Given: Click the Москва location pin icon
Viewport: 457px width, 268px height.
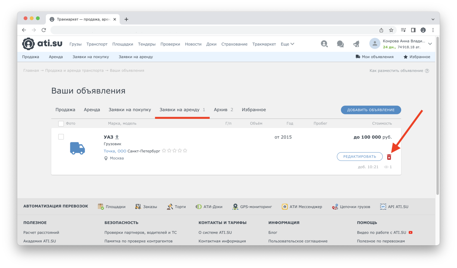Looking at the screenshot, I should 106,158.
